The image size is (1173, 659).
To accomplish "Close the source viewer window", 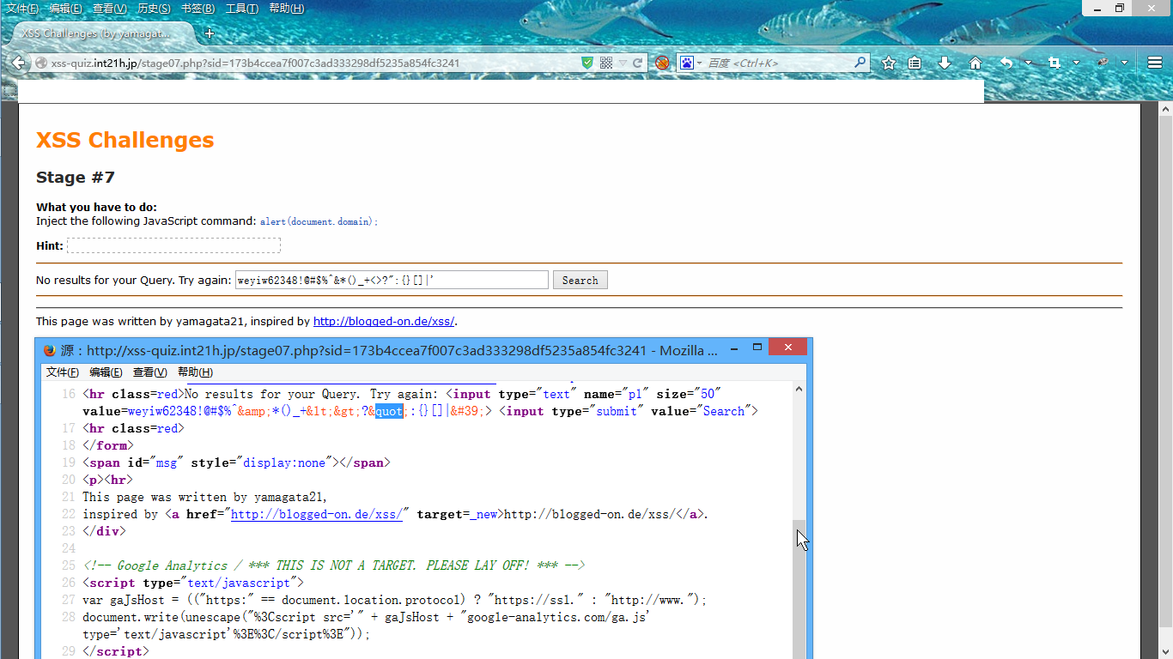I will 787,347.
